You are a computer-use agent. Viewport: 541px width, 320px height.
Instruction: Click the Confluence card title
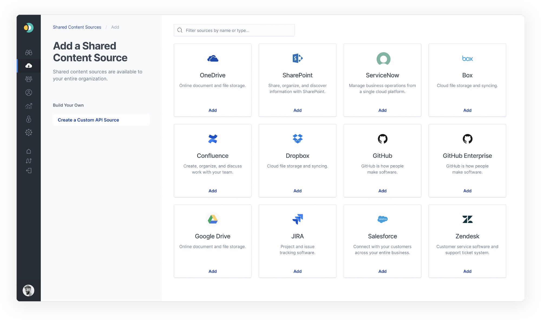tap(213, 156)
